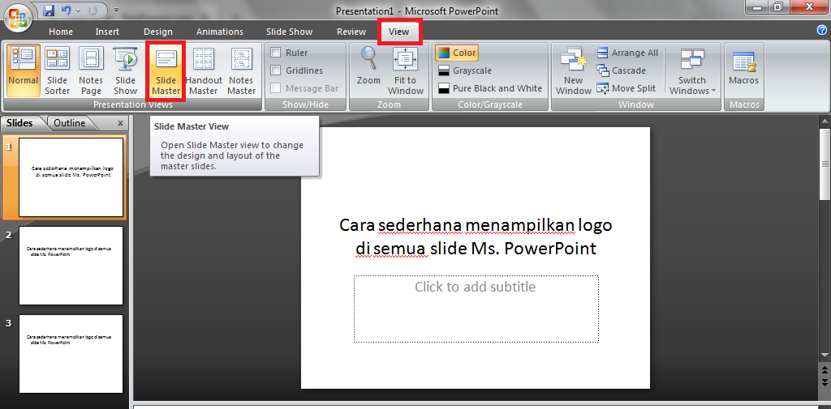Open Notes Page view
Image resolution: width=831 pixels, height=409 pixels.
pyautogui.click(x=91, y=71)
